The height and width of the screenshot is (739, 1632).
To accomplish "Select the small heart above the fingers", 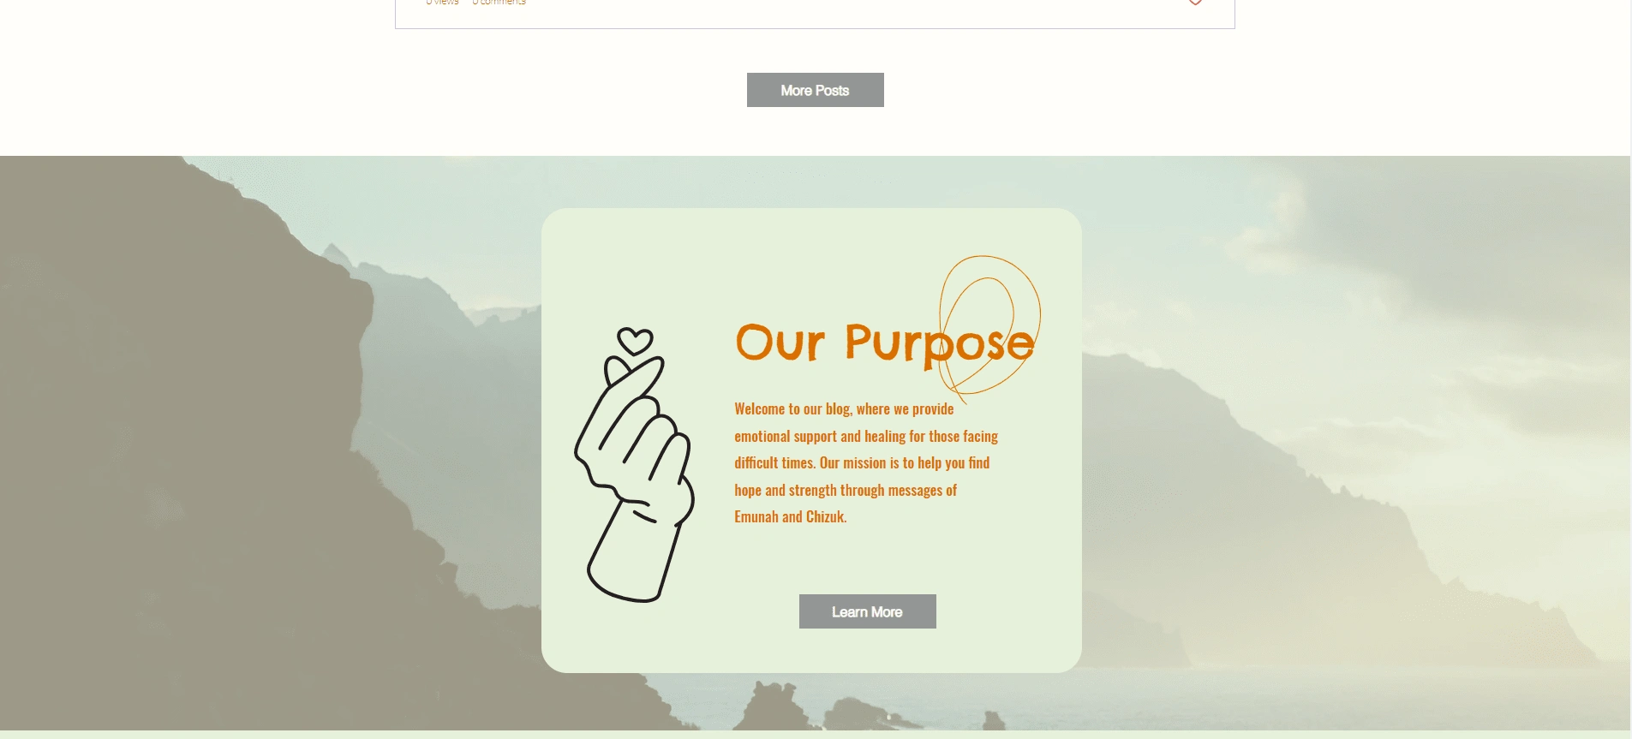I will pos(635,341).
